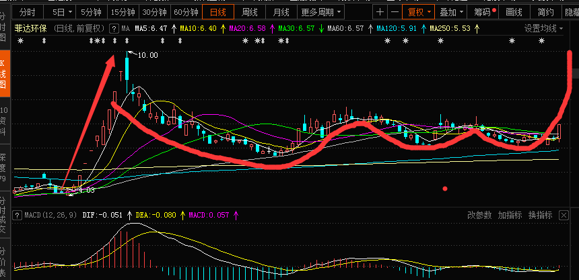Image resolution: width=579 pixels, height=280 pixels.
Task: Click the magenta MA20:6.58 label
Action: [x=247, y=28]
